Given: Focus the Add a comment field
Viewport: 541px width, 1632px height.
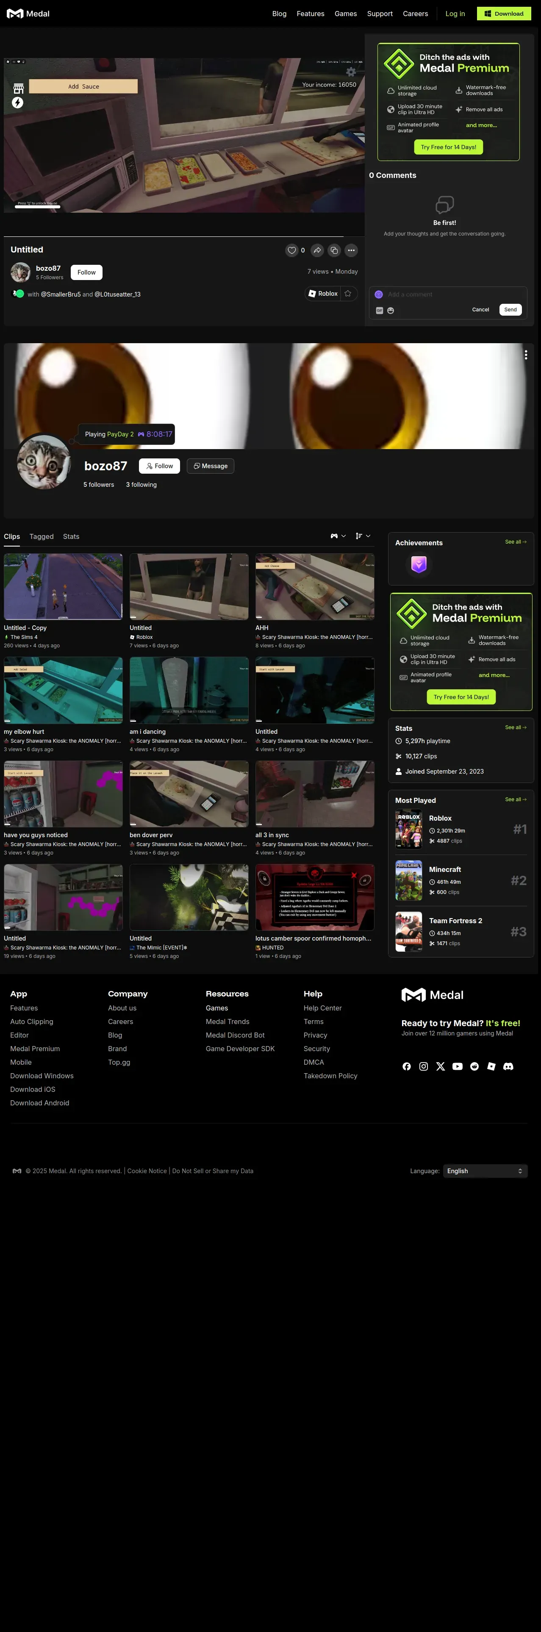Looking at the screenshot, I should click(449, 294).
